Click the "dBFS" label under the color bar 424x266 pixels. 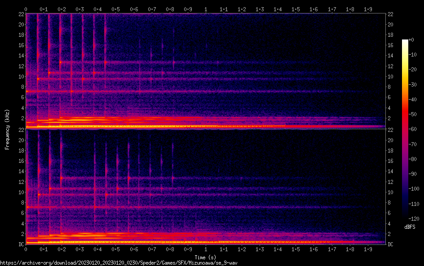click(x=409, y=227)
